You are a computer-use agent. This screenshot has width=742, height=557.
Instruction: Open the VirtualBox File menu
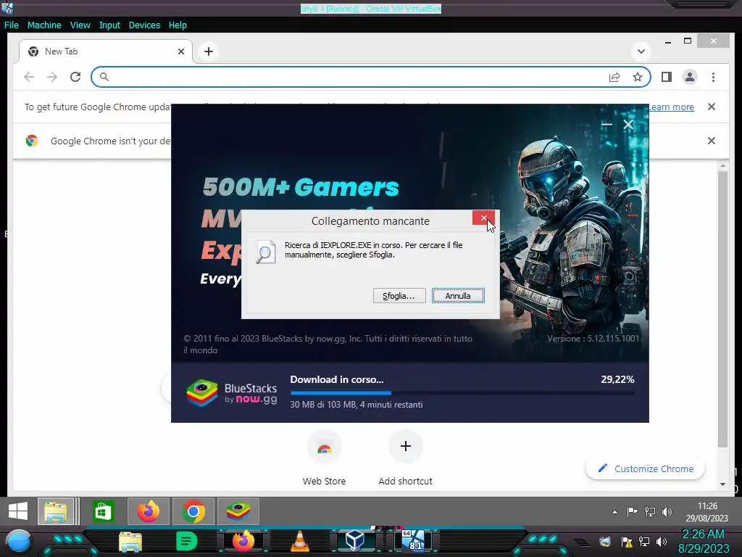(12, 25)
